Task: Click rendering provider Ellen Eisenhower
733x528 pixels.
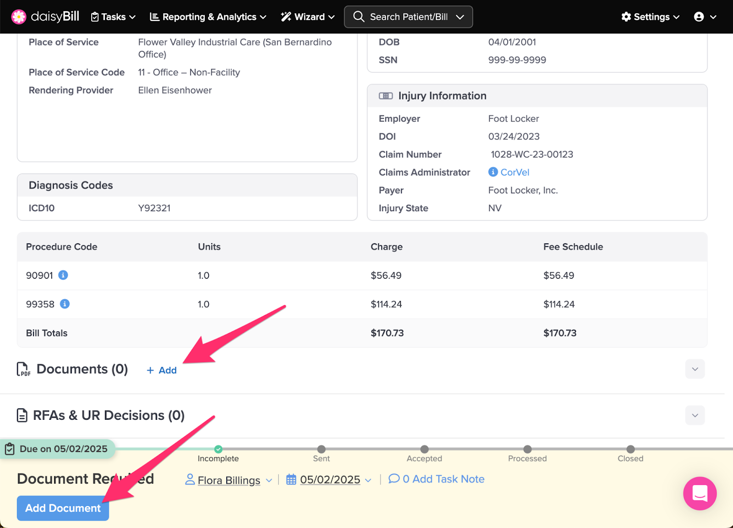Action: [x=175, y=90]
